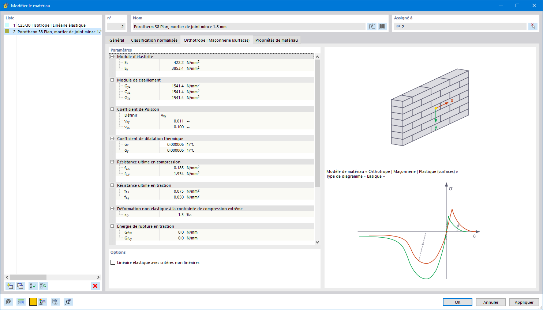Open the Propriétés de matériau tab

277,40
